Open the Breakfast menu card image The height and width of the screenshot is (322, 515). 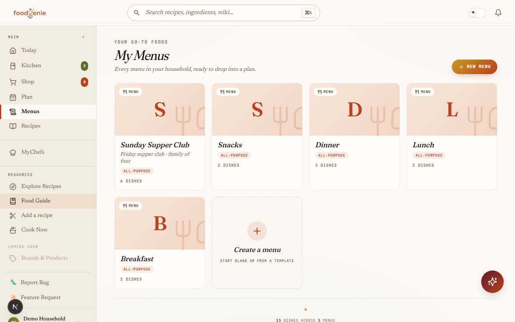point(160,223)
